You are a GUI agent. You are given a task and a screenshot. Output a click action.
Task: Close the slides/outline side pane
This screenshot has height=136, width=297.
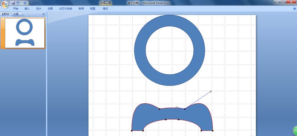44,14
